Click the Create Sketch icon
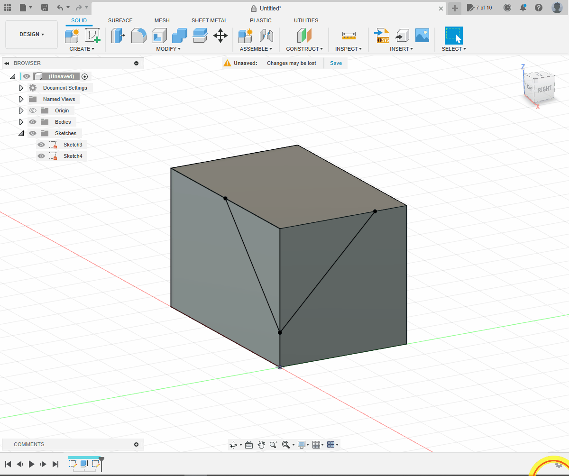 pyautogui.click(x=93, y=36)
